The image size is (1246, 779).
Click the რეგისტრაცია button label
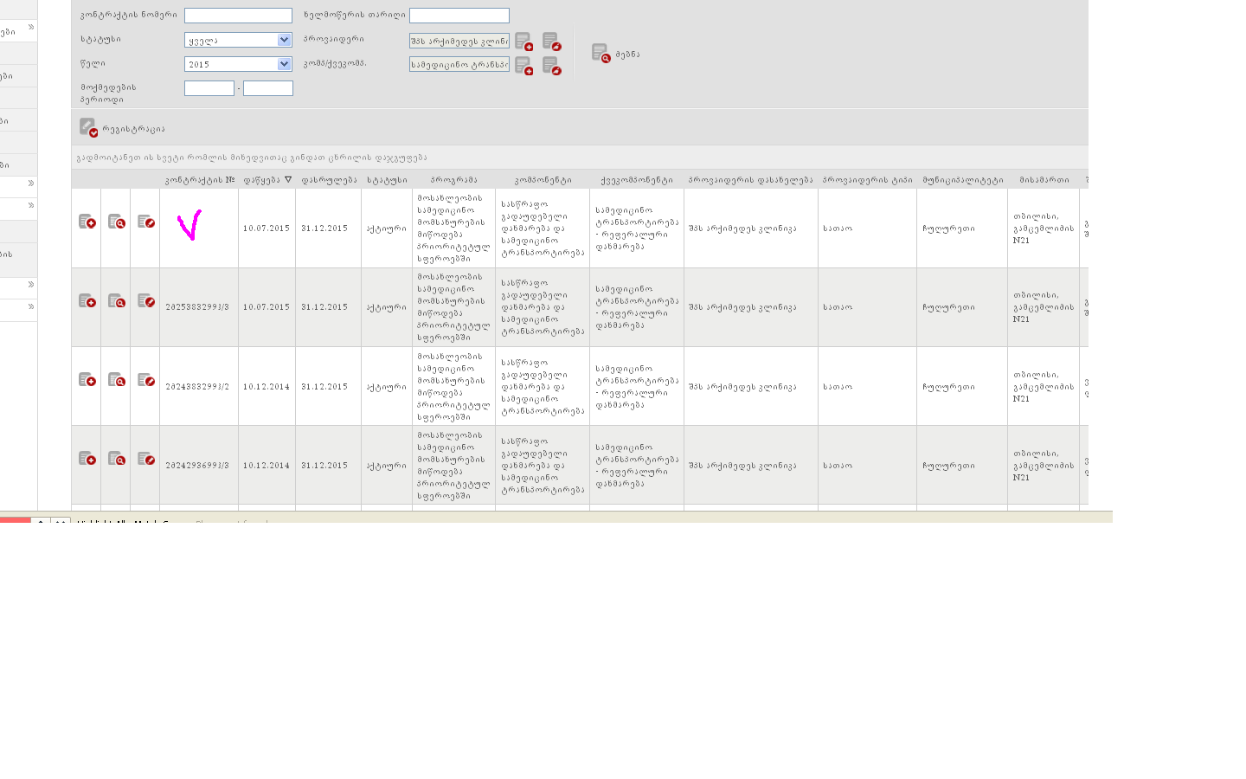tap(133, 129)
